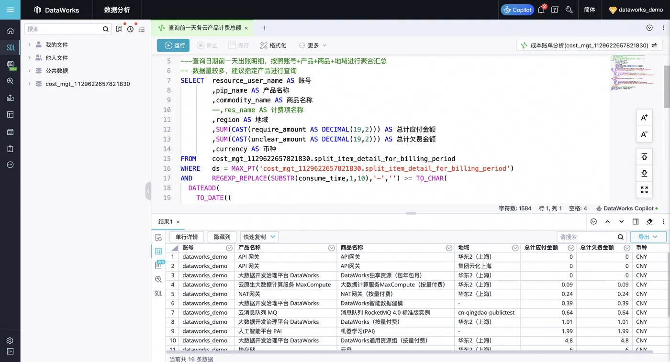
Task: Close the 查询前一天各云产品计费总额 tab
Action: [x=246, y=28]
